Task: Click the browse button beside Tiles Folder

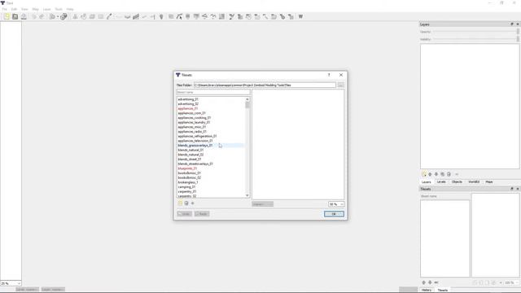Action: point(340,85)
